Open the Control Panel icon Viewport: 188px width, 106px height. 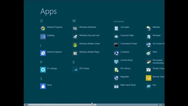[x=116, y=62]
